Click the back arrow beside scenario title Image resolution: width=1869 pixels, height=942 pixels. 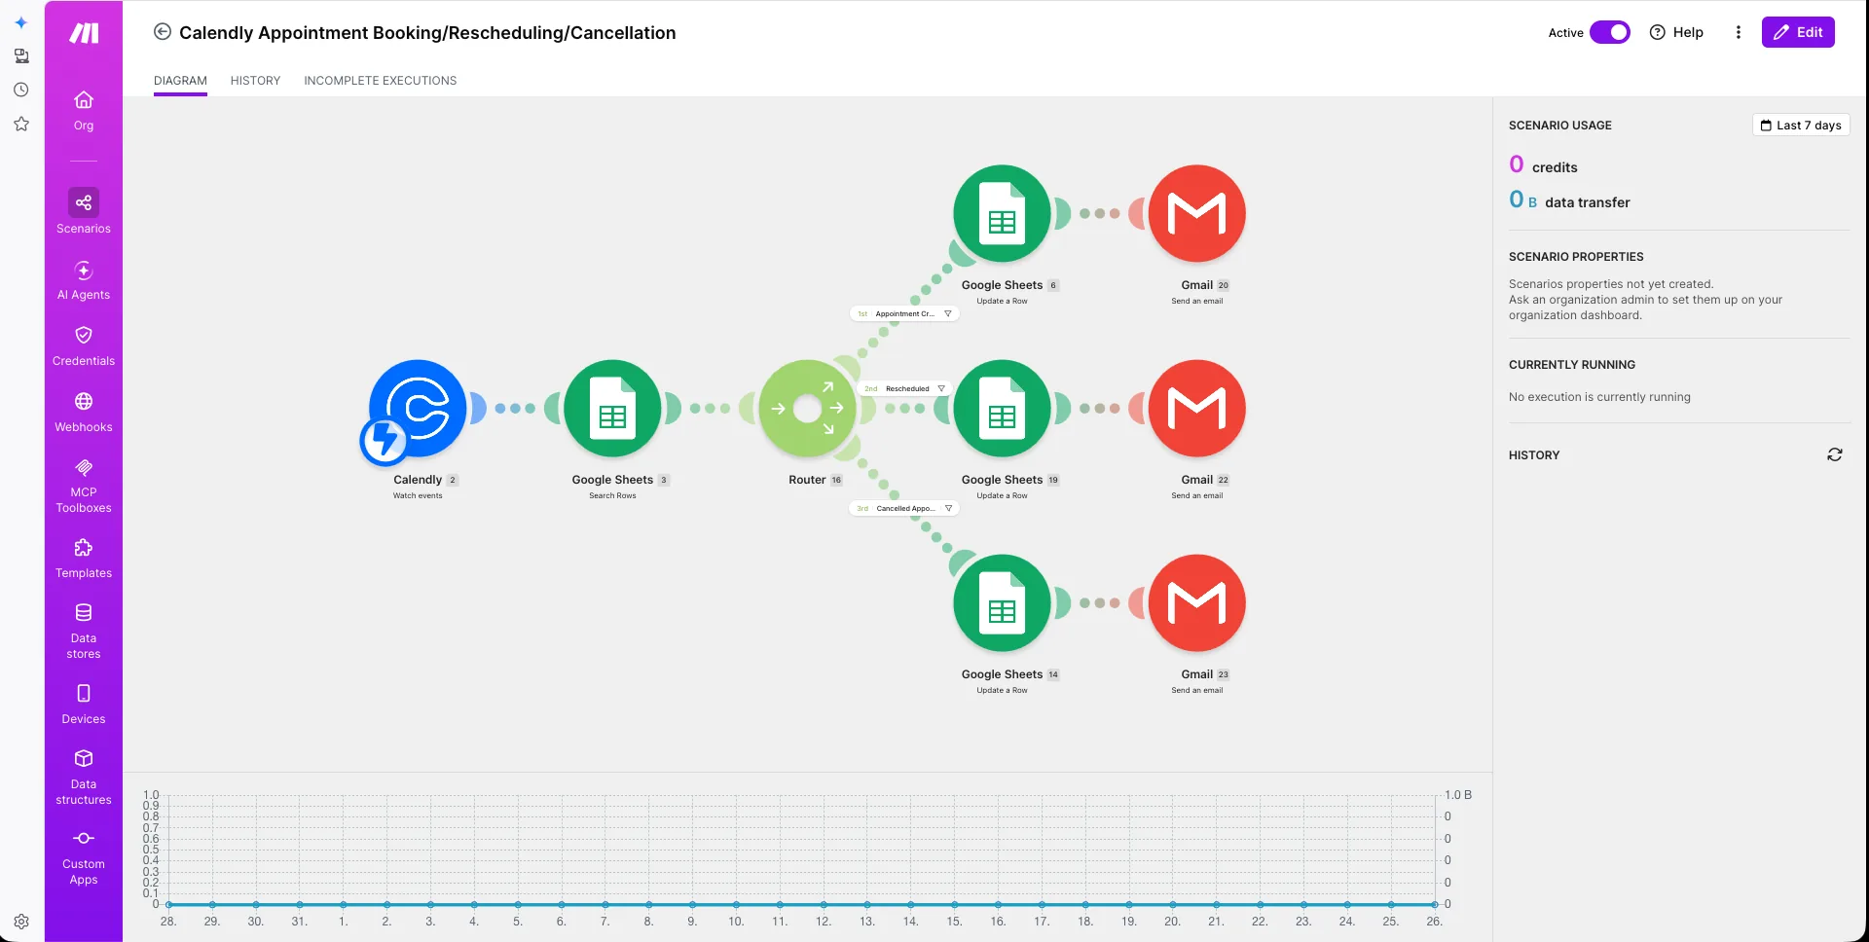click(163, 32)
